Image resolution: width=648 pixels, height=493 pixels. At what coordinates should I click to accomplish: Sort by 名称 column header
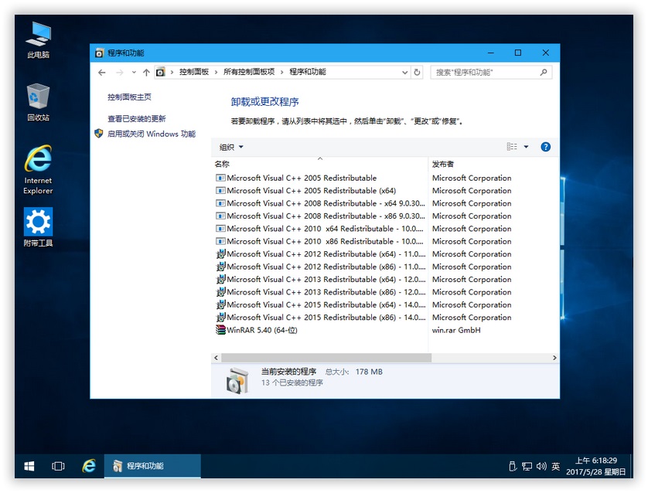pyautogui.click(x=319, y=164)
